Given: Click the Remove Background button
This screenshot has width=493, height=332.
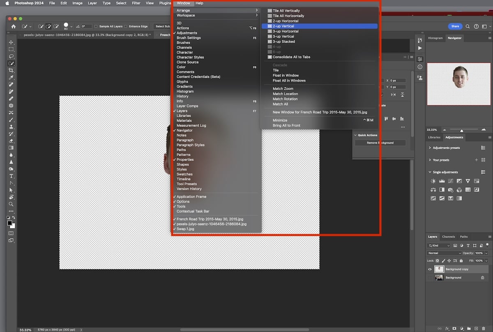Looking at the screenshot, I should point(380,142).
